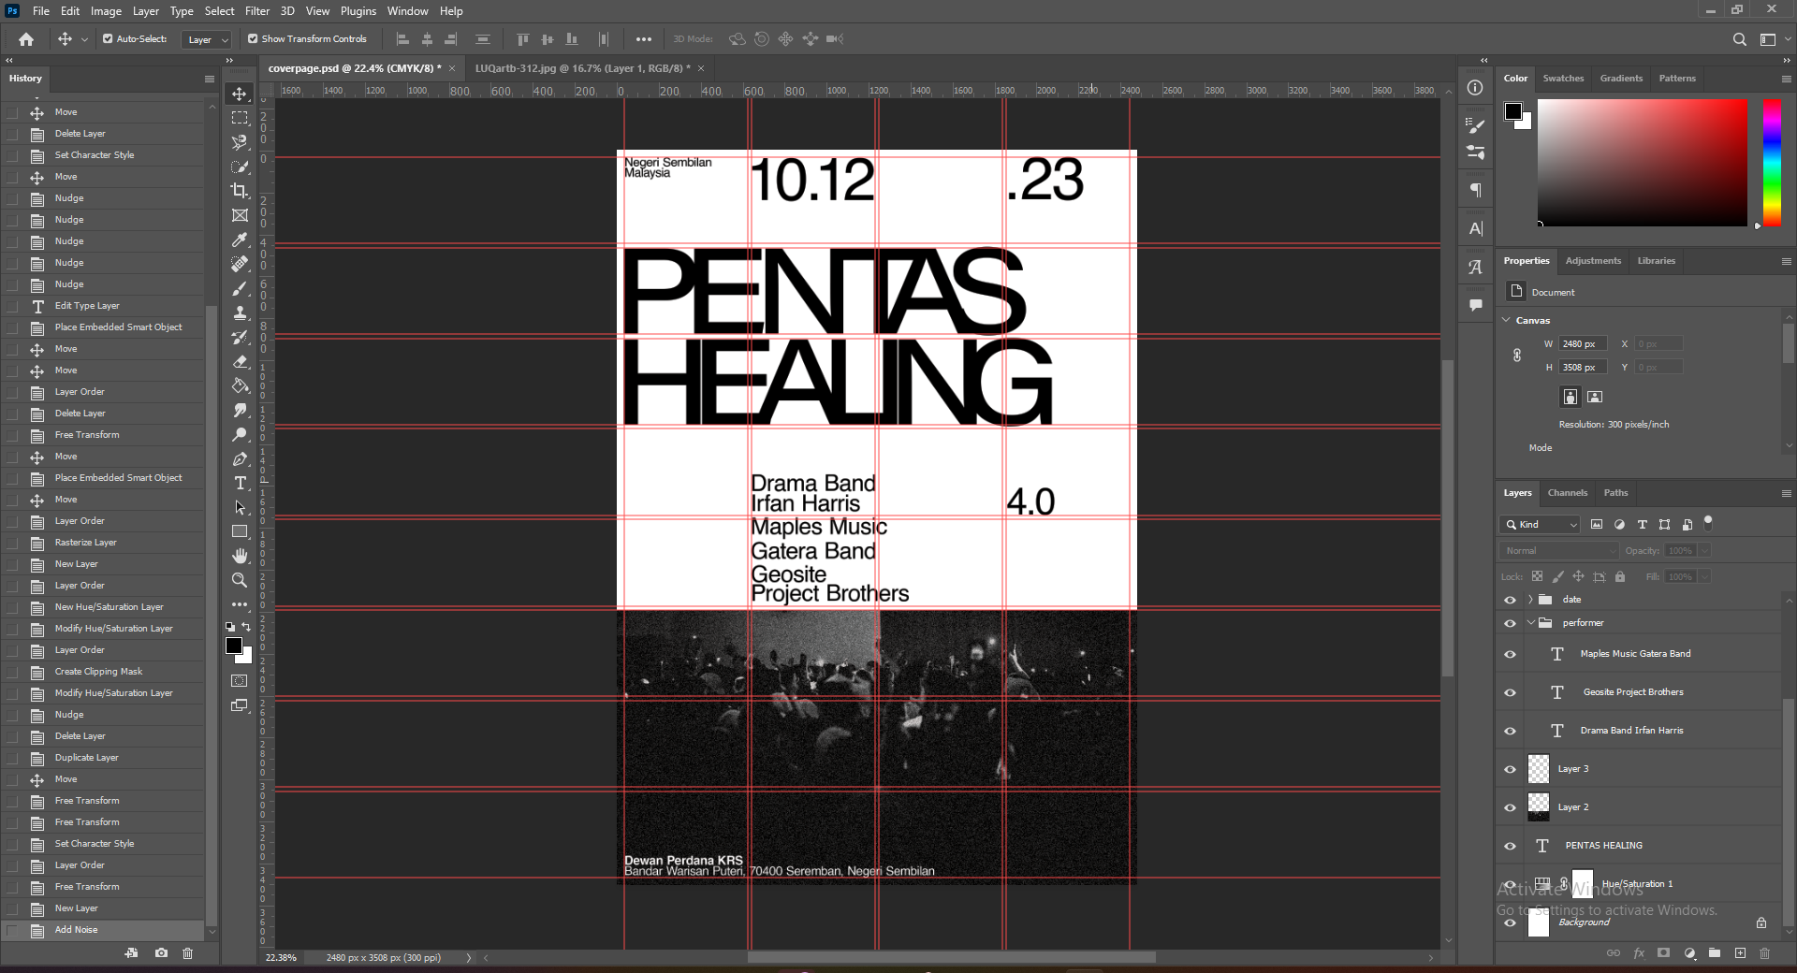Select the Eraser tool
1797x973 pixels.
240,361
